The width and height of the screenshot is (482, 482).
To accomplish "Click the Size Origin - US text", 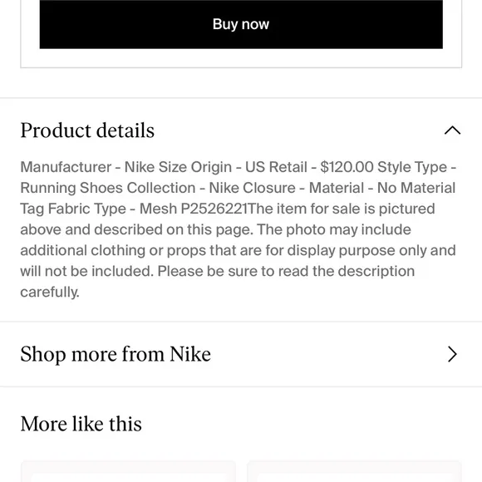I will 209,167.
